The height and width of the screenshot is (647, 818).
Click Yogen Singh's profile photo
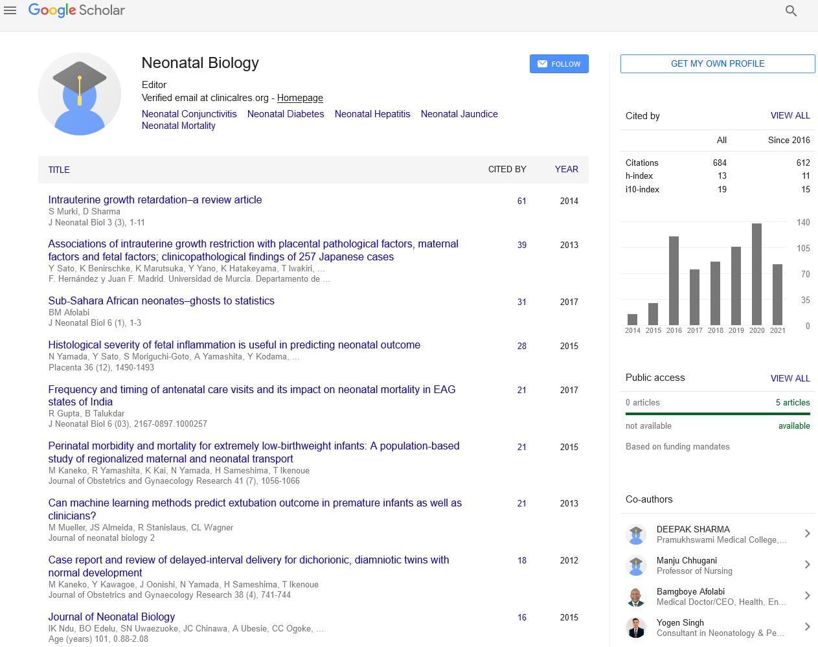636,628
